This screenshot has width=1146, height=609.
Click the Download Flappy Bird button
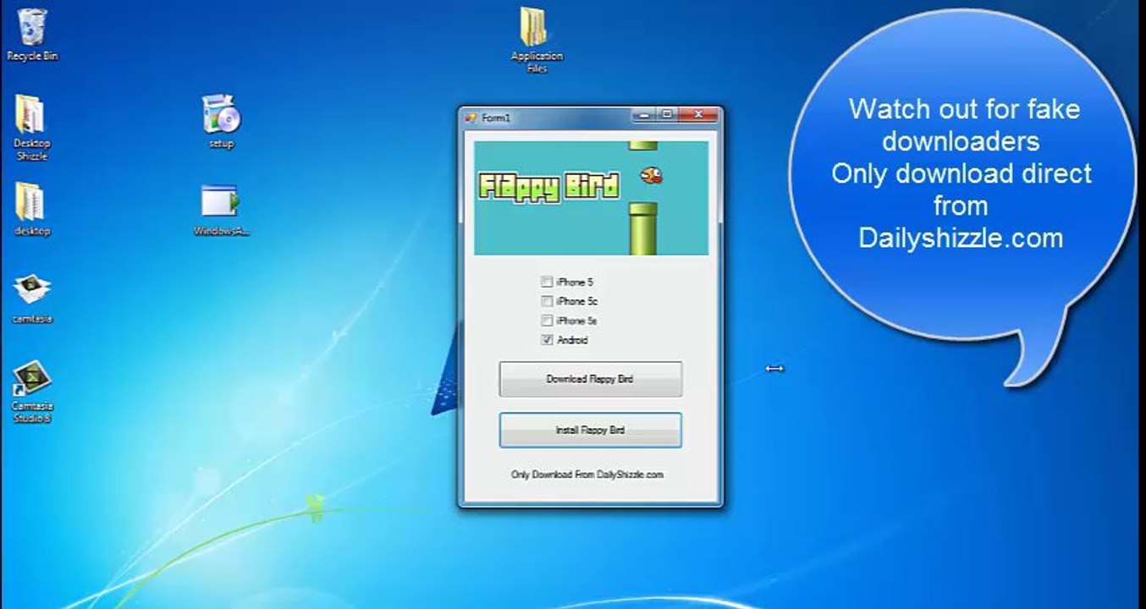pyautogui.click(x=590, y=379)
